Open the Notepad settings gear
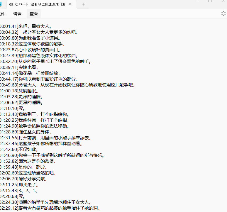Viewport: 227px width, 212px height. tap(223, 13)
